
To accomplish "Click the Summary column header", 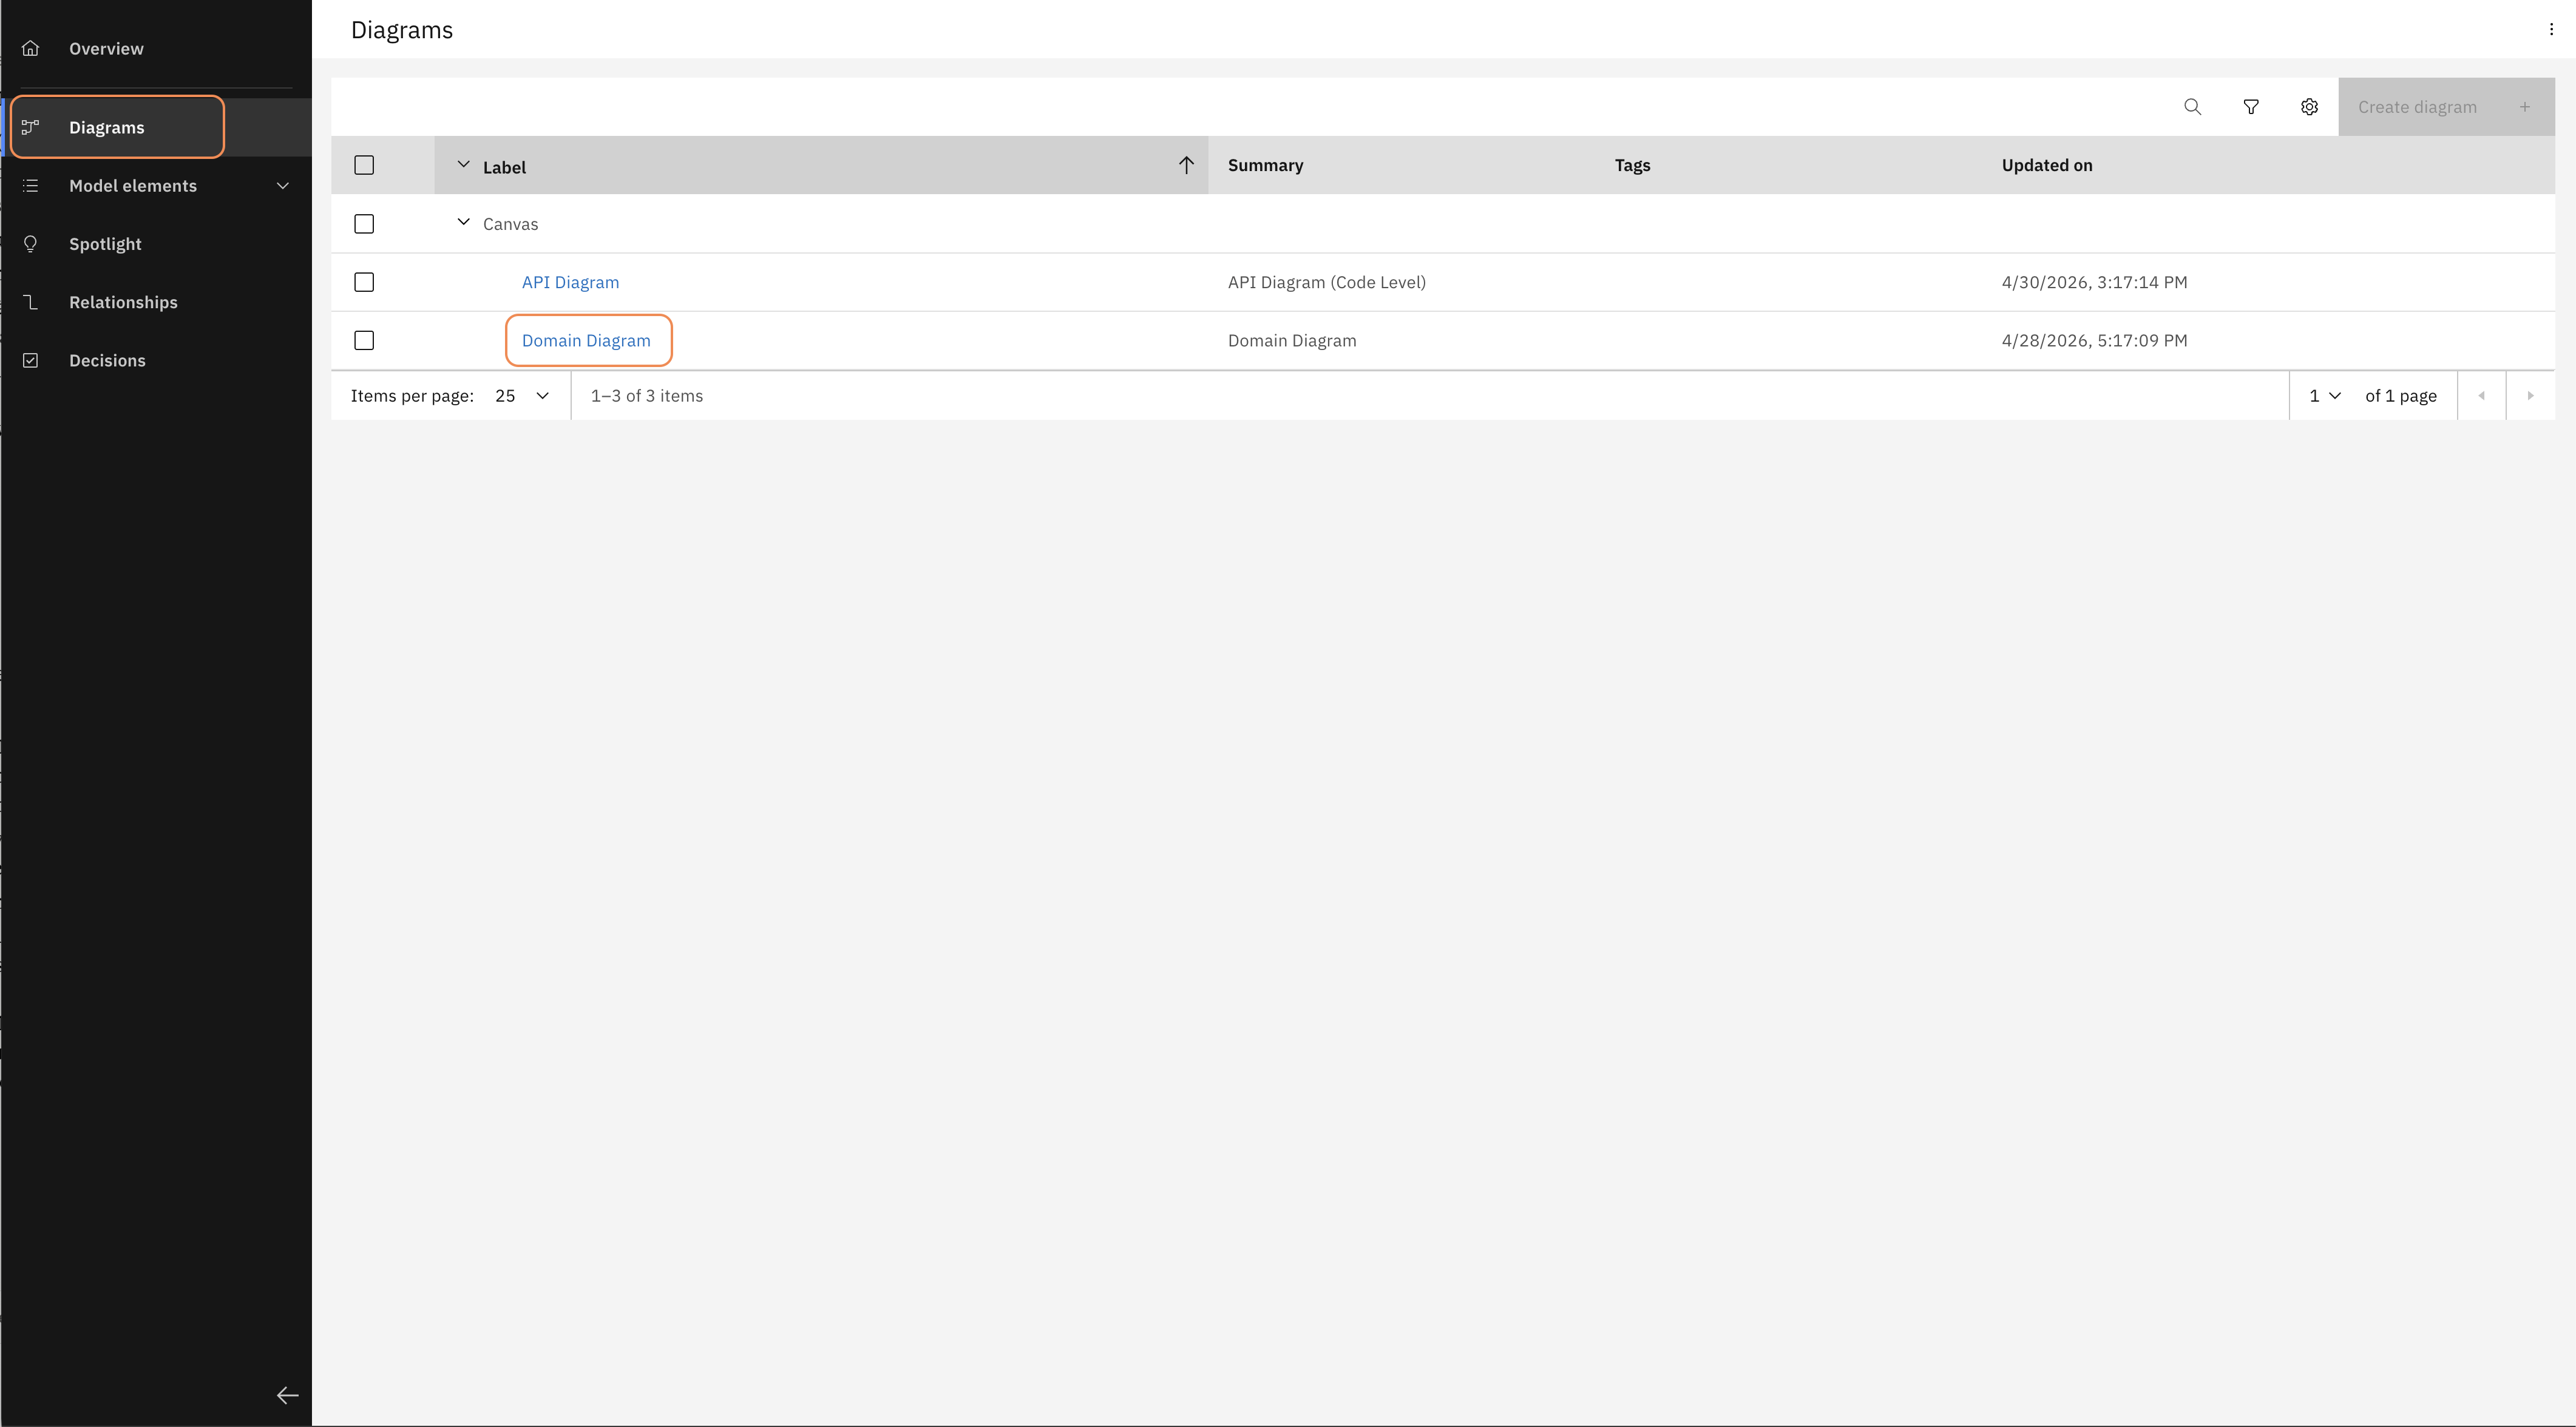I will coord(1265,165).
